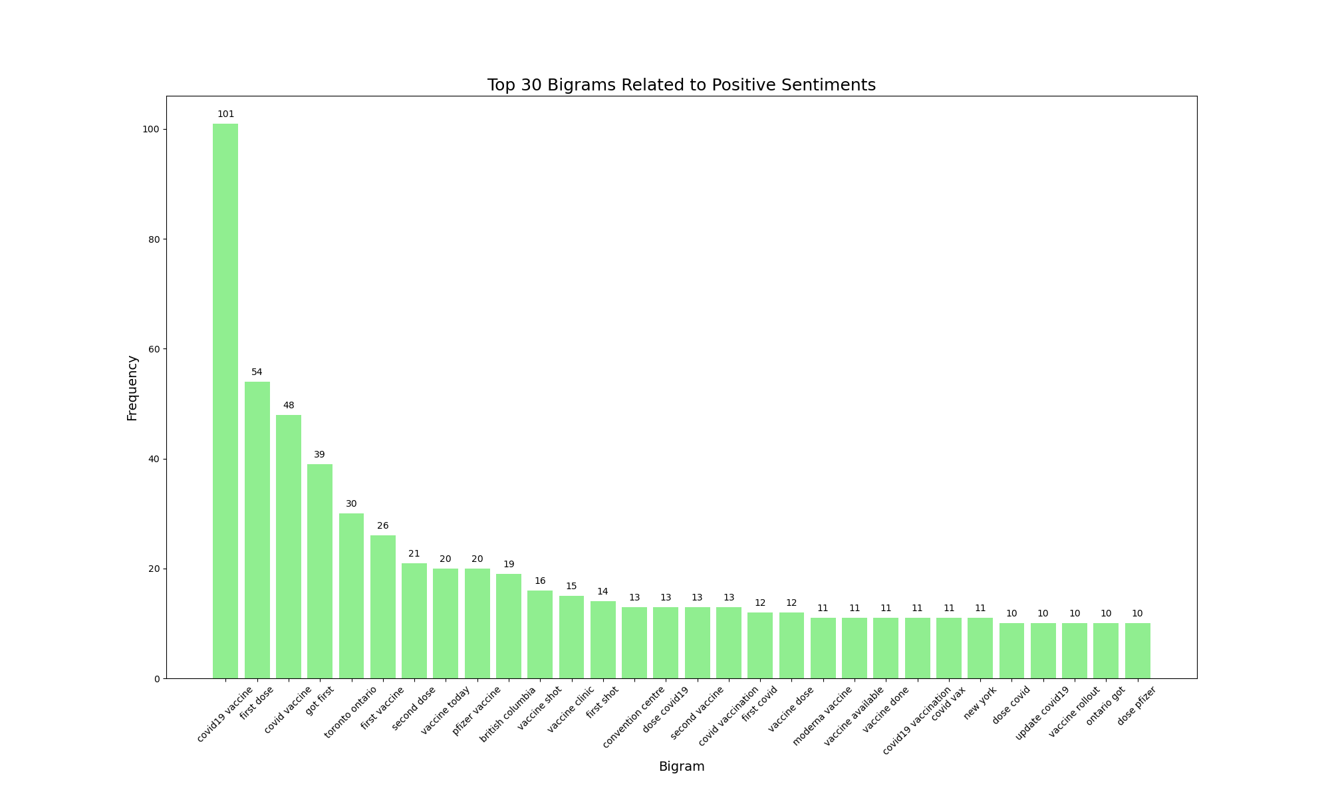The width and height of the screenshot is (1330, 798).
Task: Click the value label 54 above second bar
Action: point(257,372)
